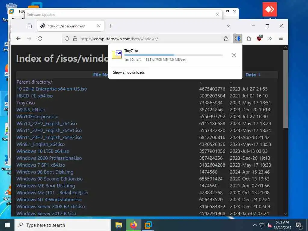The image size is (308, 231).
Task: Download Windows ME Boot Disk.img
Action: tap(46, 186)
